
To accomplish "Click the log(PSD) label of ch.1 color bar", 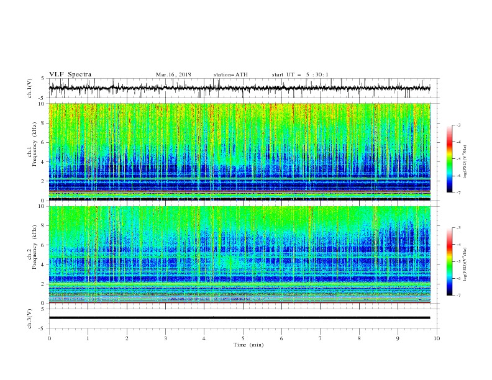I will point(465,162).
